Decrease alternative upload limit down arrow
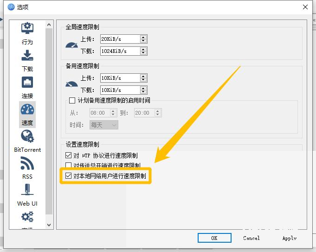Image resolution: width=316 pixels, height=252 pixels. click(x=143, y=80)
